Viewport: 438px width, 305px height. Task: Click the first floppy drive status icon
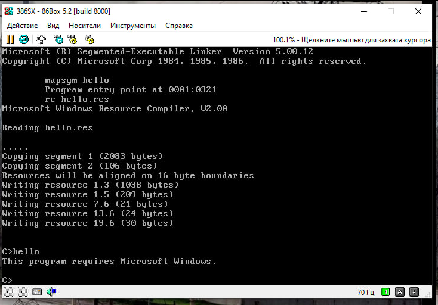8,292
